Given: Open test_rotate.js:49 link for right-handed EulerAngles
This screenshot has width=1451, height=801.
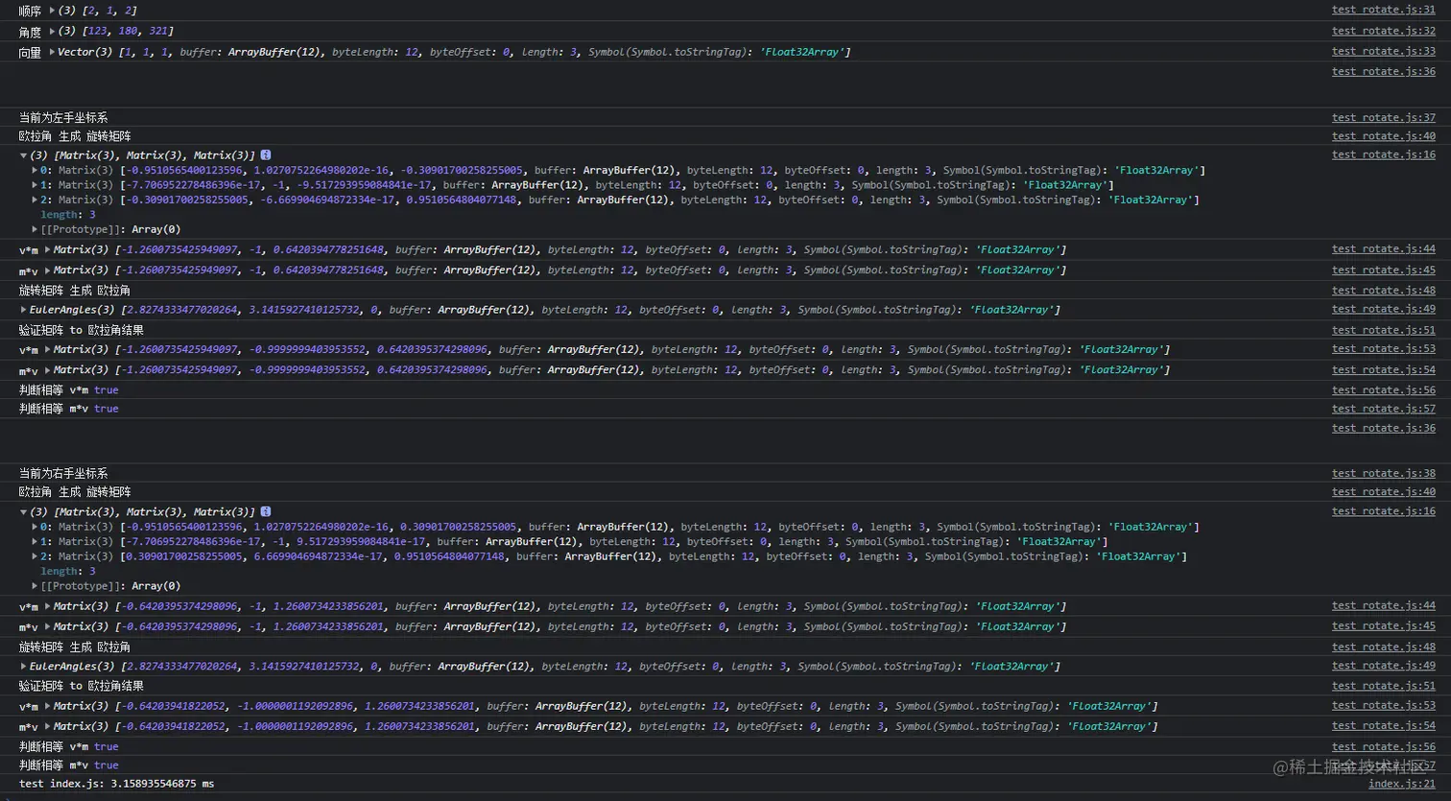Looking at the screenshot, I should [1384, 666].
